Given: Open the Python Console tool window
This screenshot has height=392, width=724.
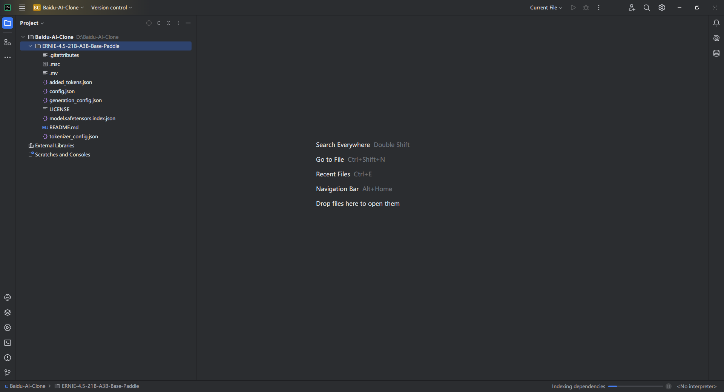Looking at the screenshot, I should point(8,297).
